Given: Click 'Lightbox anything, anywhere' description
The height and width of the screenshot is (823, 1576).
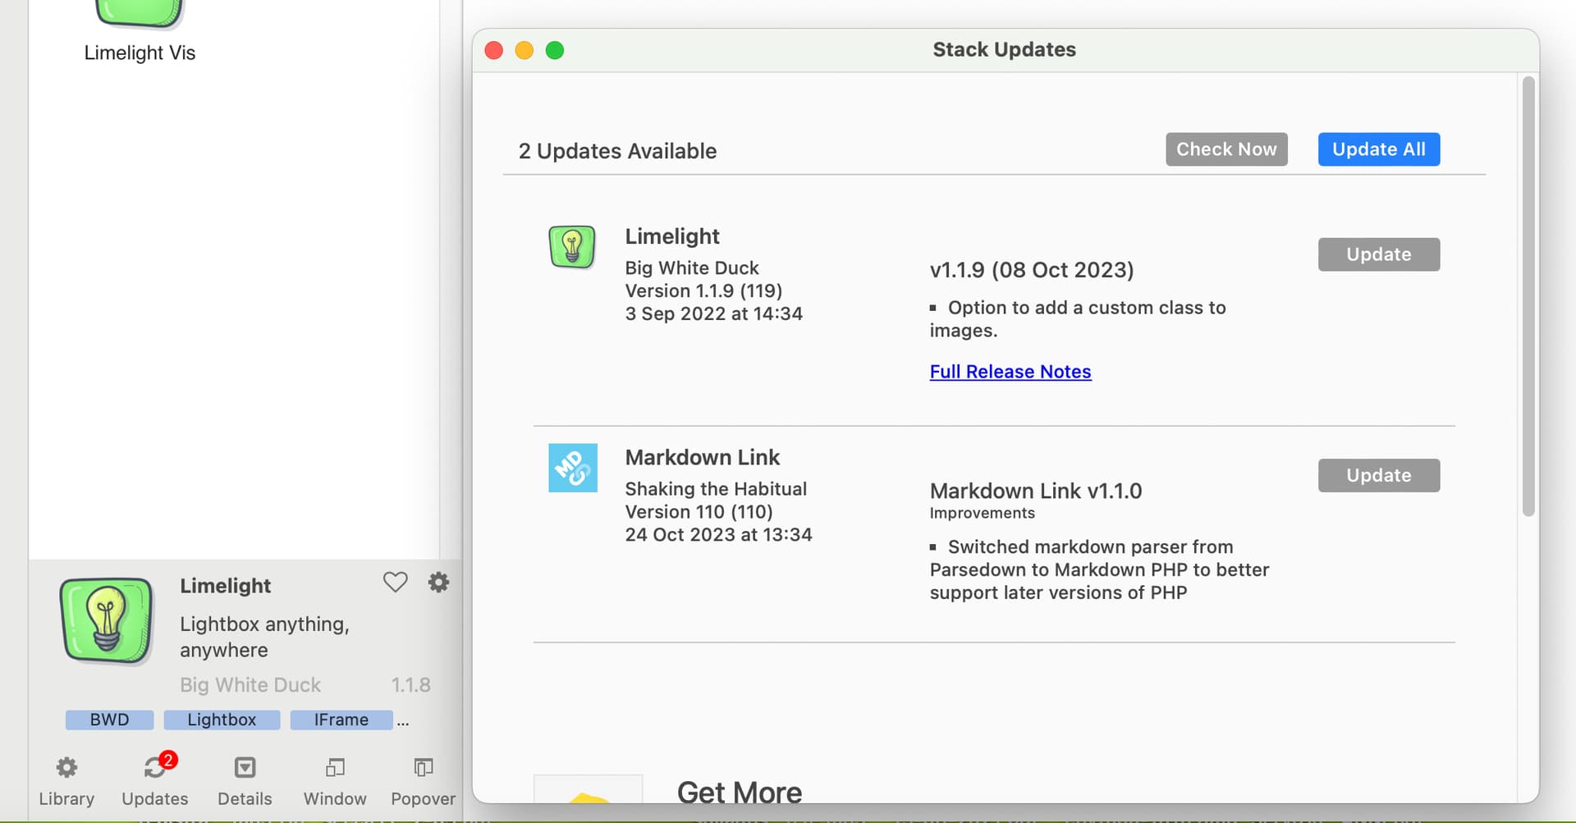Looking at the screenshot, I should (x=264, y=637).
